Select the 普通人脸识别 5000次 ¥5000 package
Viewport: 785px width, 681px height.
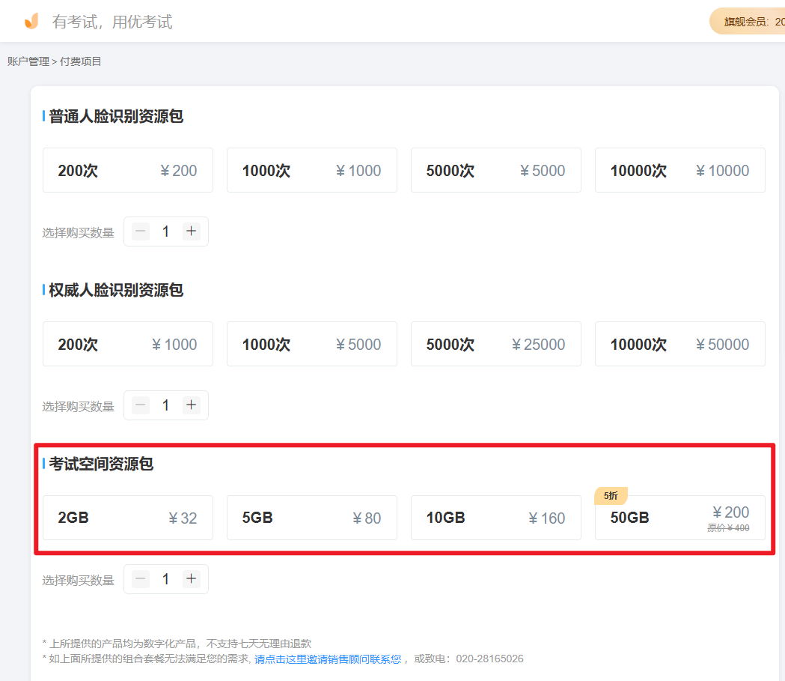[x=495, y=170]
